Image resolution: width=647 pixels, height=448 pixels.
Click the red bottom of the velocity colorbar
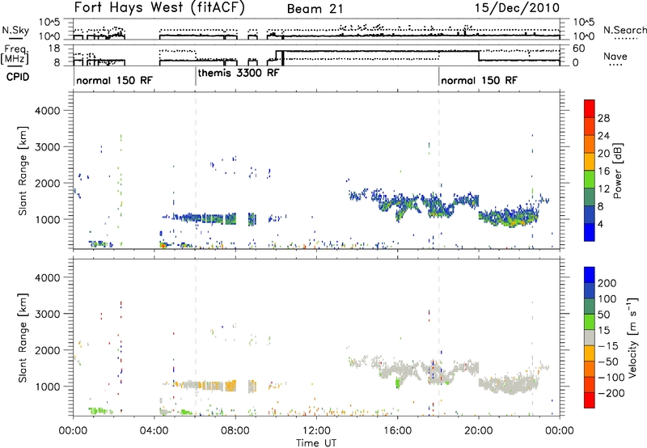coord(590,400)
